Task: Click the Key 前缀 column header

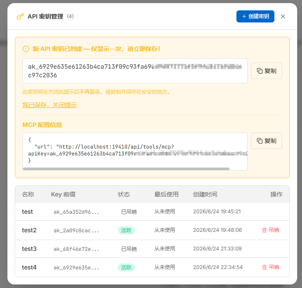Action: (x=63, y=194)
